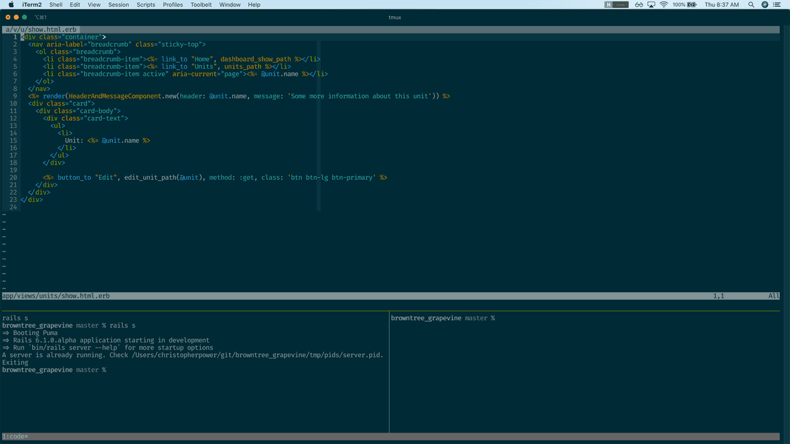This screenshot has width=790, height=444.
Task: Click closing /nav tag on line 8
Action: (39, 88)
